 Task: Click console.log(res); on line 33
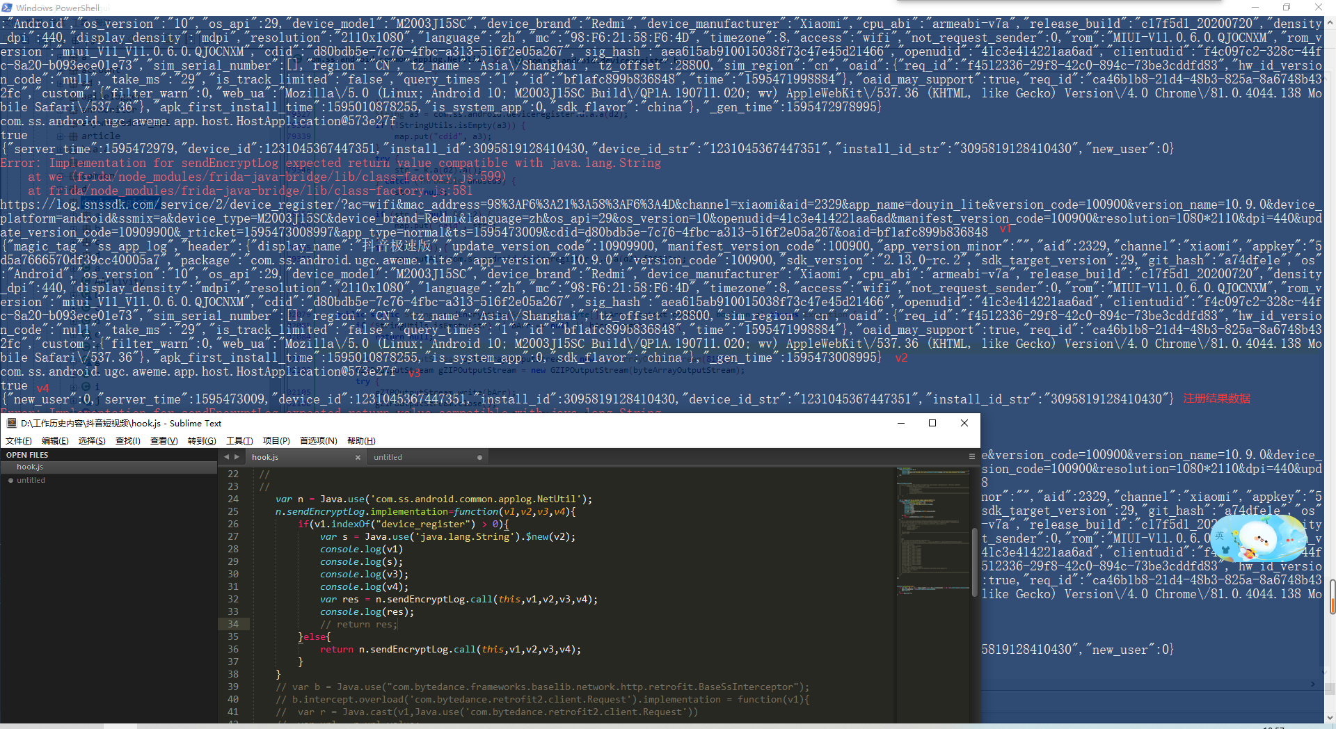pyautogui.click(x=367, y=612)
